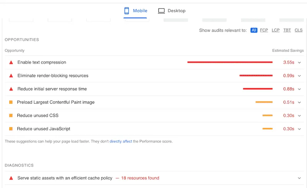The width and height of the screenshot is (307, 188).
Task: Click the mobile phone icon
Action: (x=127, y=11)
